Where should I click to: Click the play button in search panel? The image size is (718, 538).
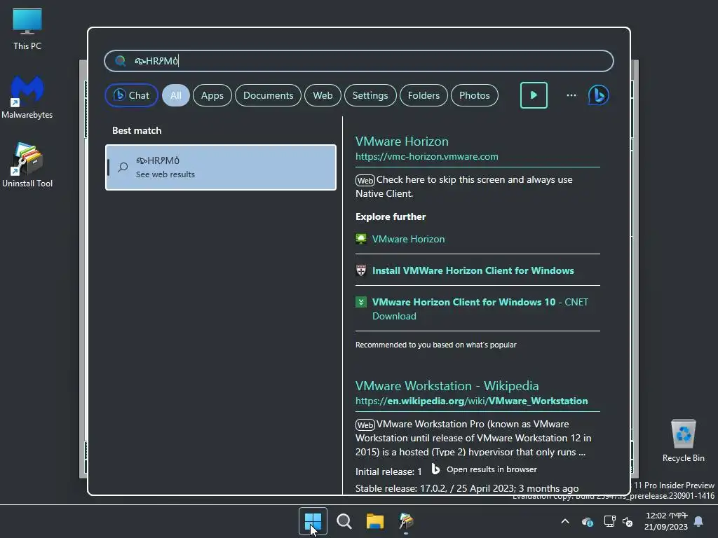point(534,95)
